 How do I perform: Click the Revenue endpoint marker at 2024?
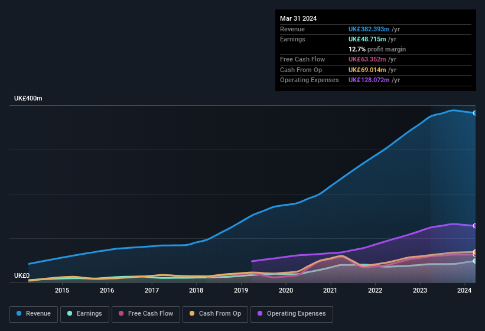point(475,113)
